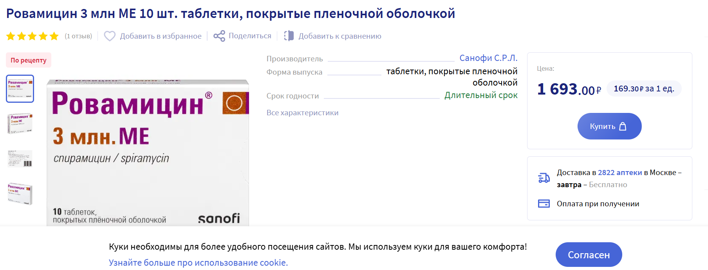Click the 'Форма выпуска' label
Screen dimensions: 708x270
pyautogui.click(x=294, y=72)
